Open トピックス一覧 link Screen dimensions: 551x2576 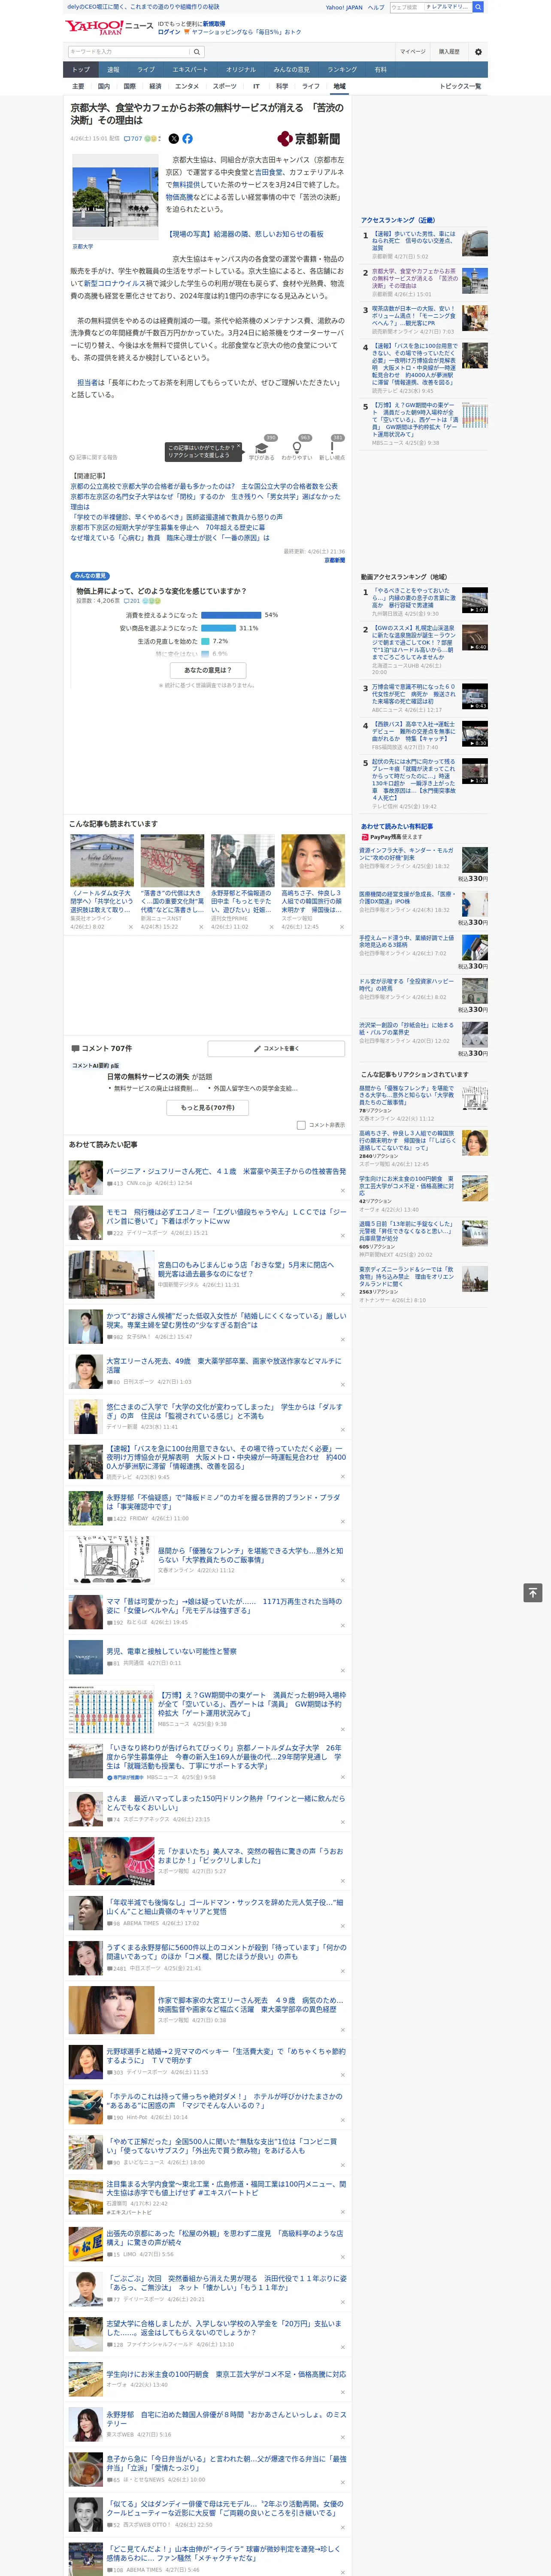460,86
